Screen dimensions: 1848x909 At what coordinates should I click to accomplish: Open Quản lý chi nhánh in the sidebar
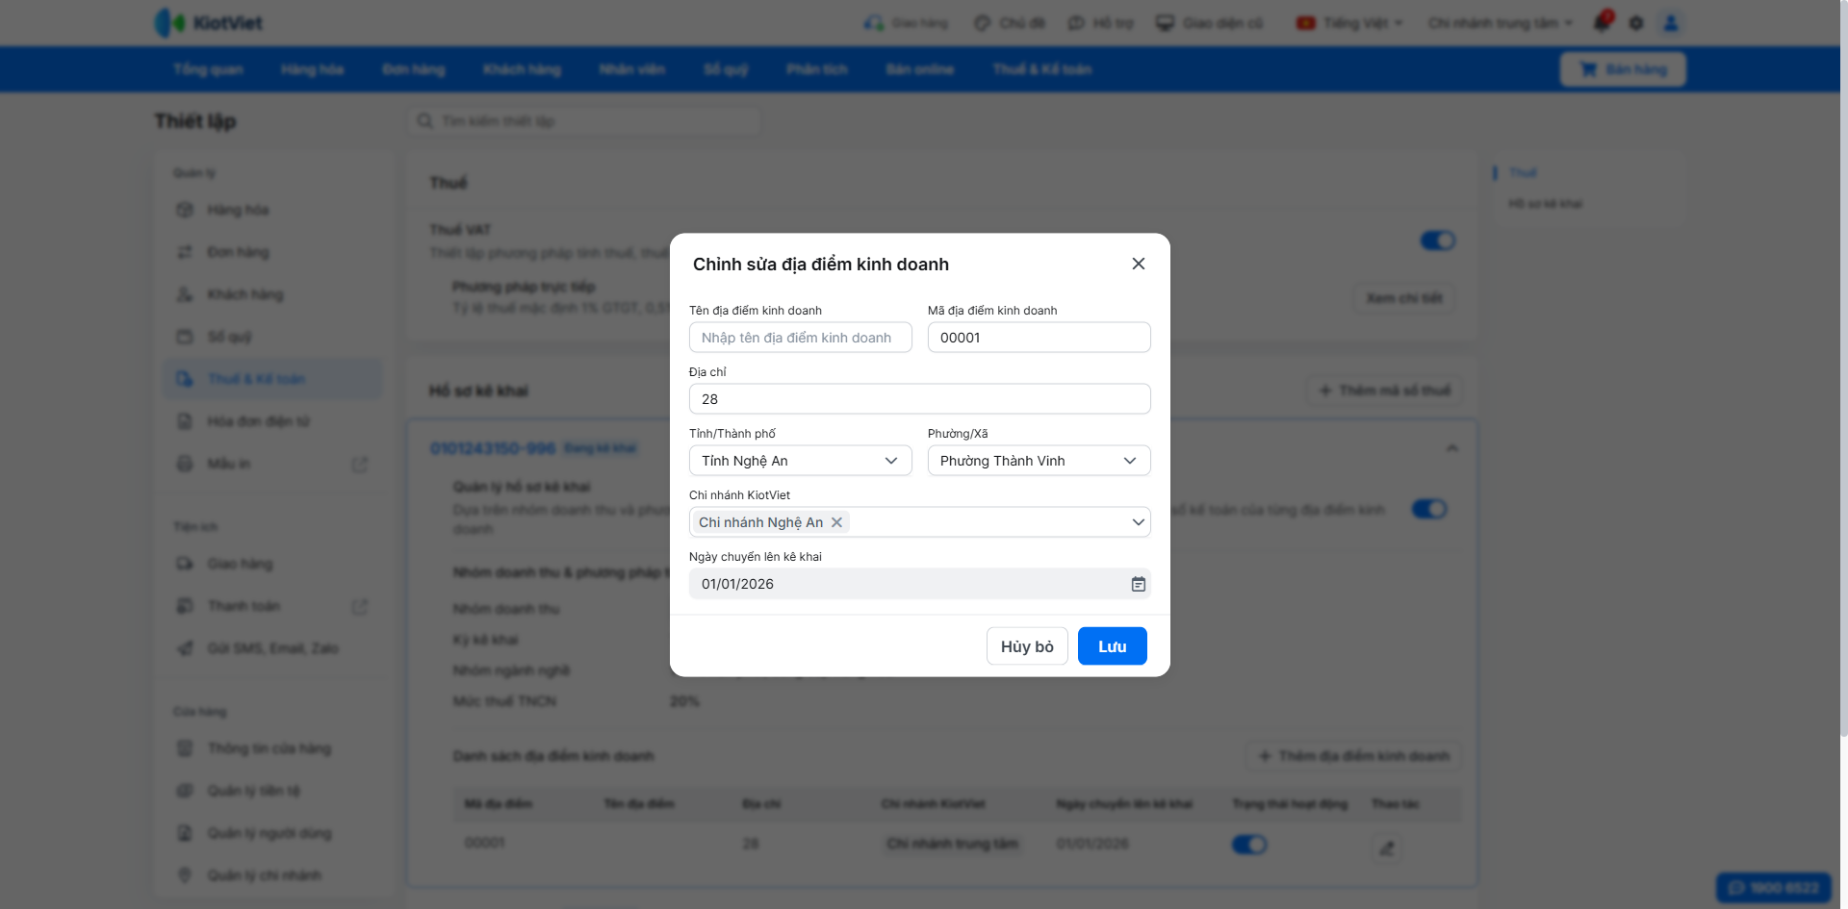click(272, 875)
